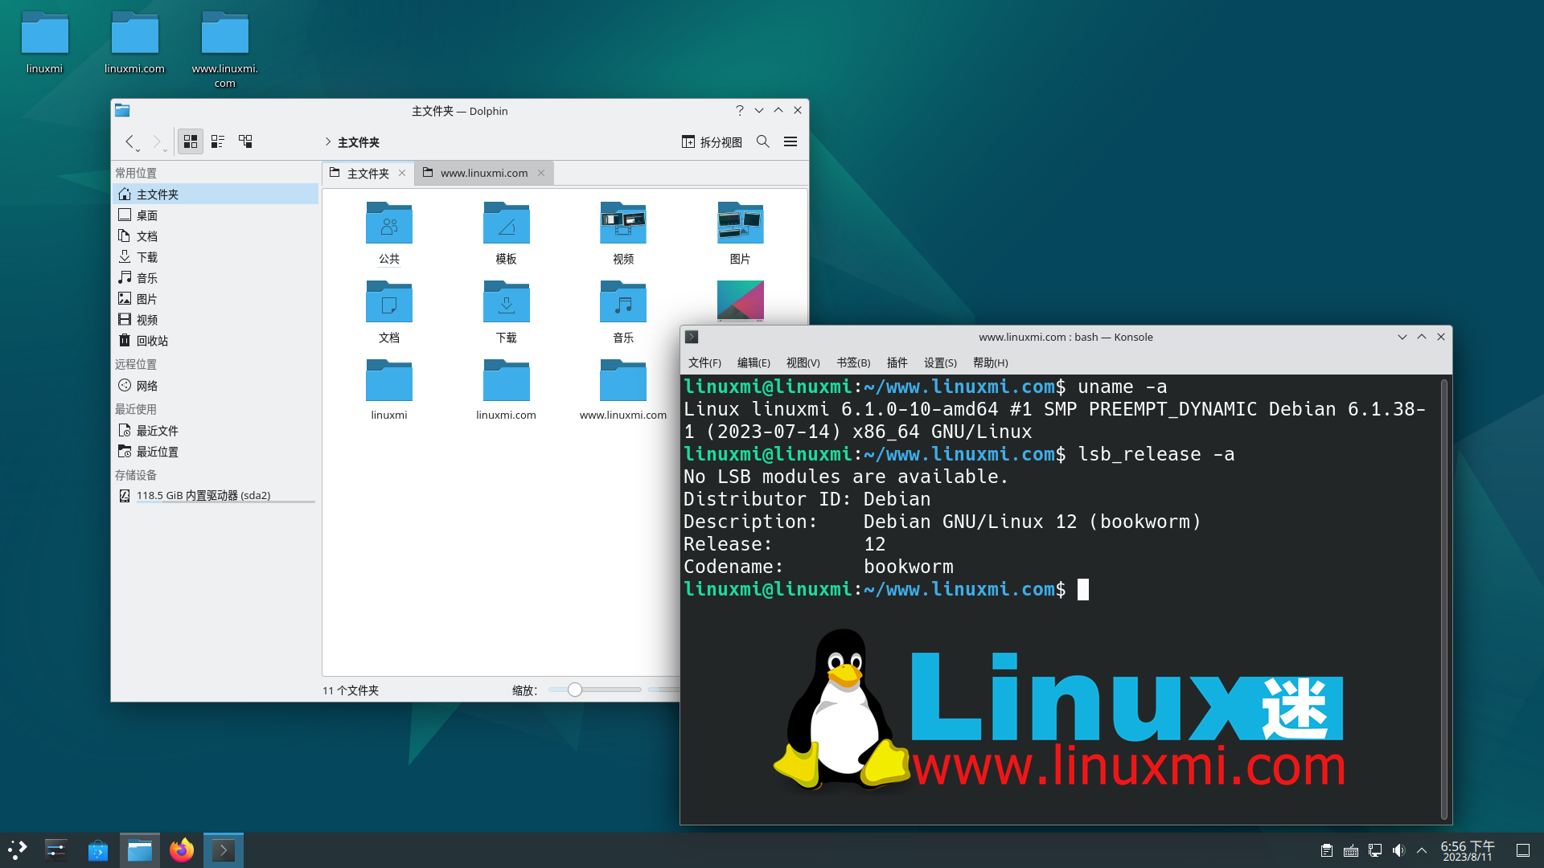This screenshot has height=868, width=1544.
Task: Open 最近位置 recent locations entry
Action: click(216, 451)
